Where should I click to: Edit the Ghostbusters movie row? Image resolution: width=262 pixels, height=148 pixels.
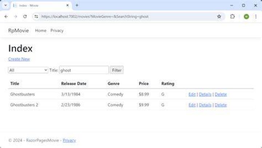click(192, 95)
